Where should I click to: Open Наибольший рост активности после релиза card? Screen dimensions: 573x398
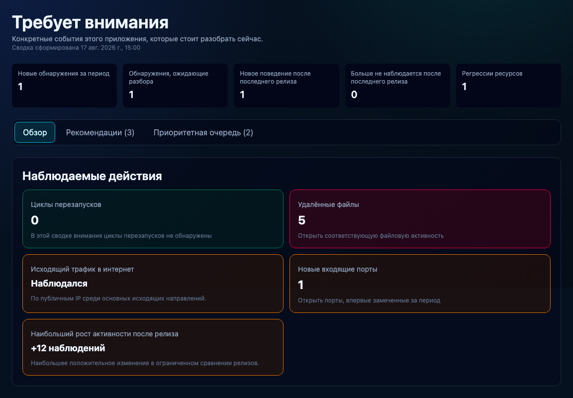(153, 347)
